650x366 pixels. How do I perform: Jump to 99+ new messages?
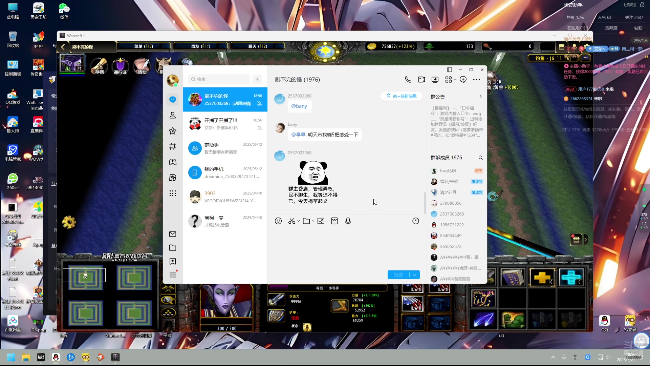tap(402, 96)
